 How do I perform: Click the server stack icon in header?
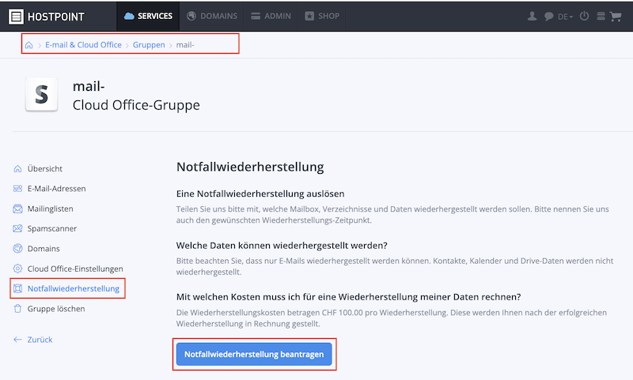click(x=601, y=16)
